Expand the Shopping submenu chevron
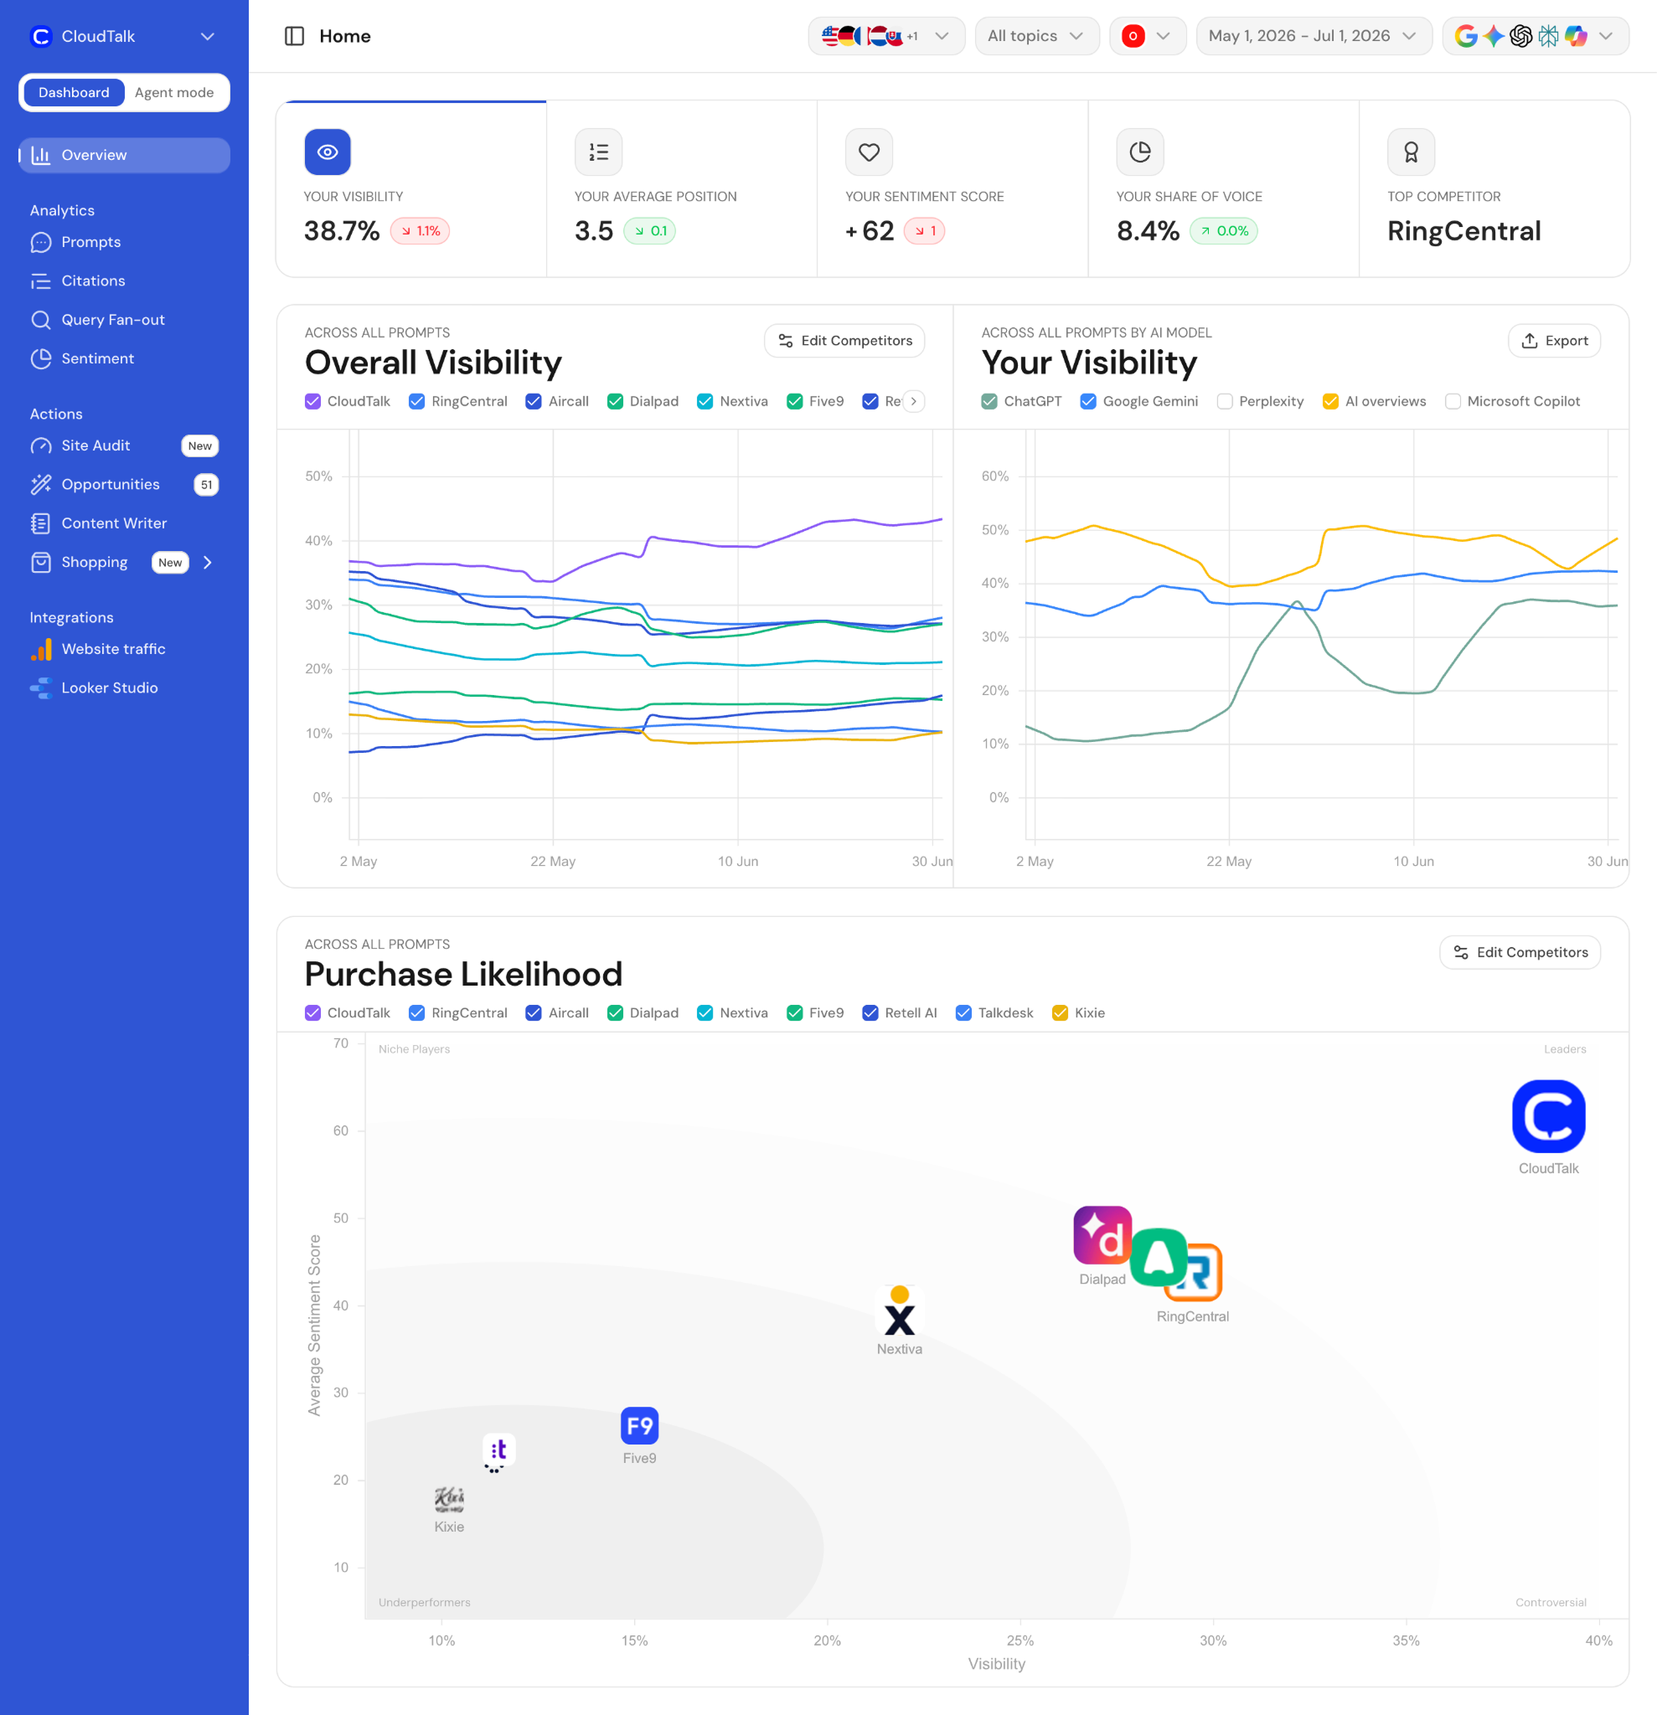Screen dimensions: 1657x1715 tap(208, 563)
